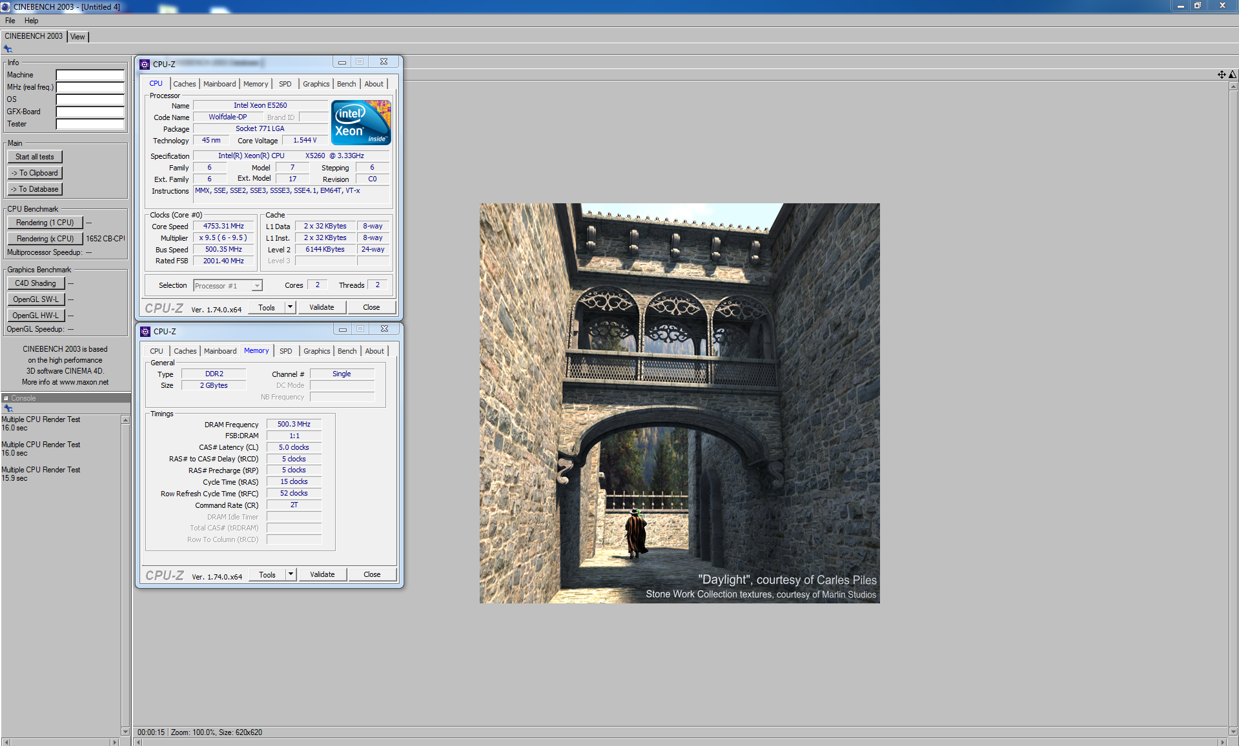Start the OpenGL SW-L test
Viewport: 1239px width, 746px height.
(x=36, y=299)
